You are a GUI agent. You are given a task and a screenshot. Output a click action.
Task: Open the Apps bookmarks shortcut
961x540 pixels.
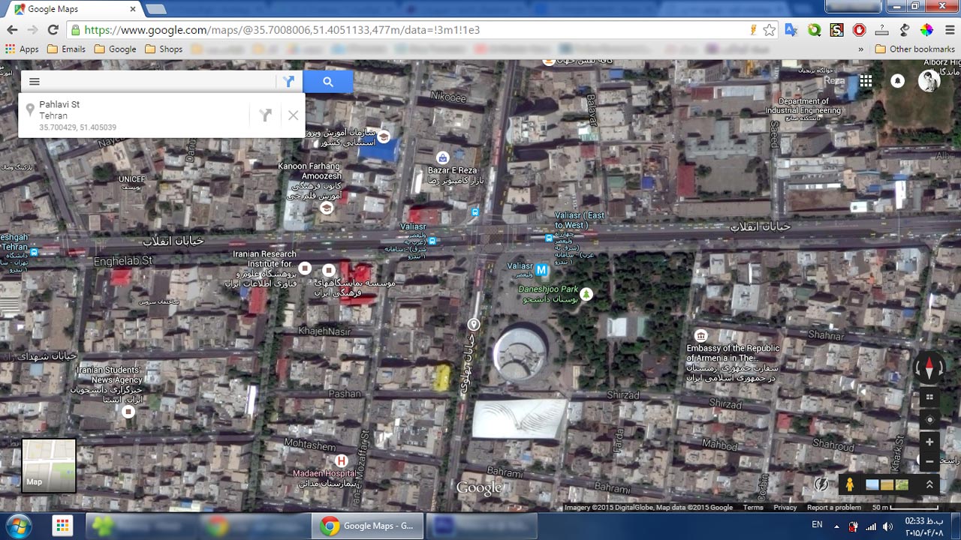[22, 49]
